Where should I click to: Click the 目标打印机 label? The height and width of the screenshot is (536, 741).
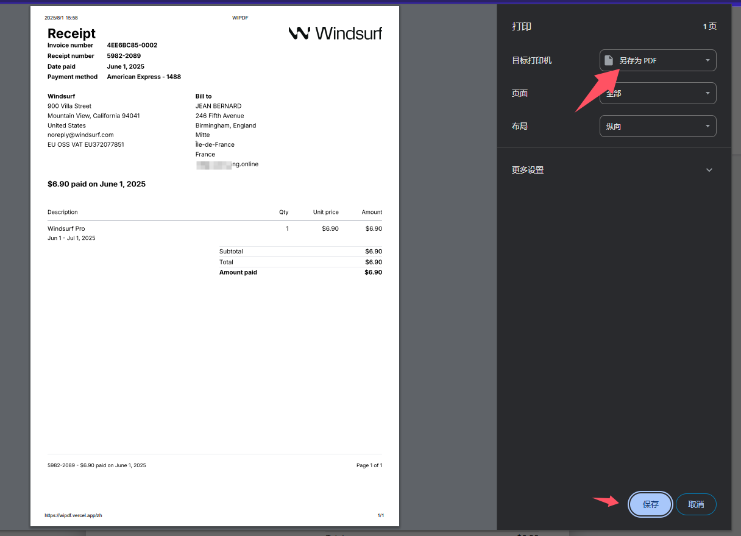coord(531,60)
